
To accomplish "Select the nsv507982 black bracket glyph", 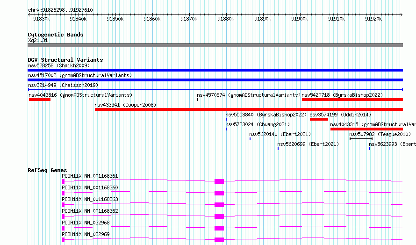I will pos(361,139).
